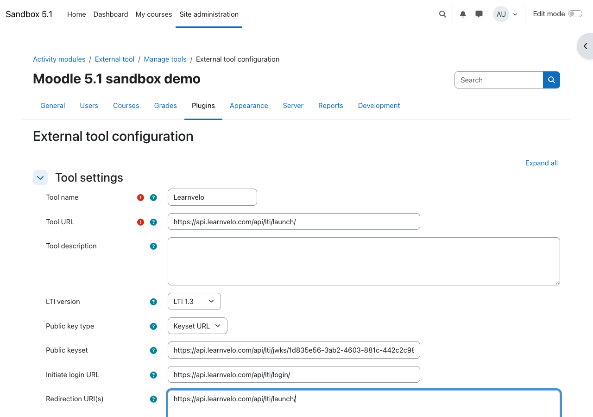Open the messaging chat bubble icon
Screen dimensions: 593x417
click(x=479, y=14)
